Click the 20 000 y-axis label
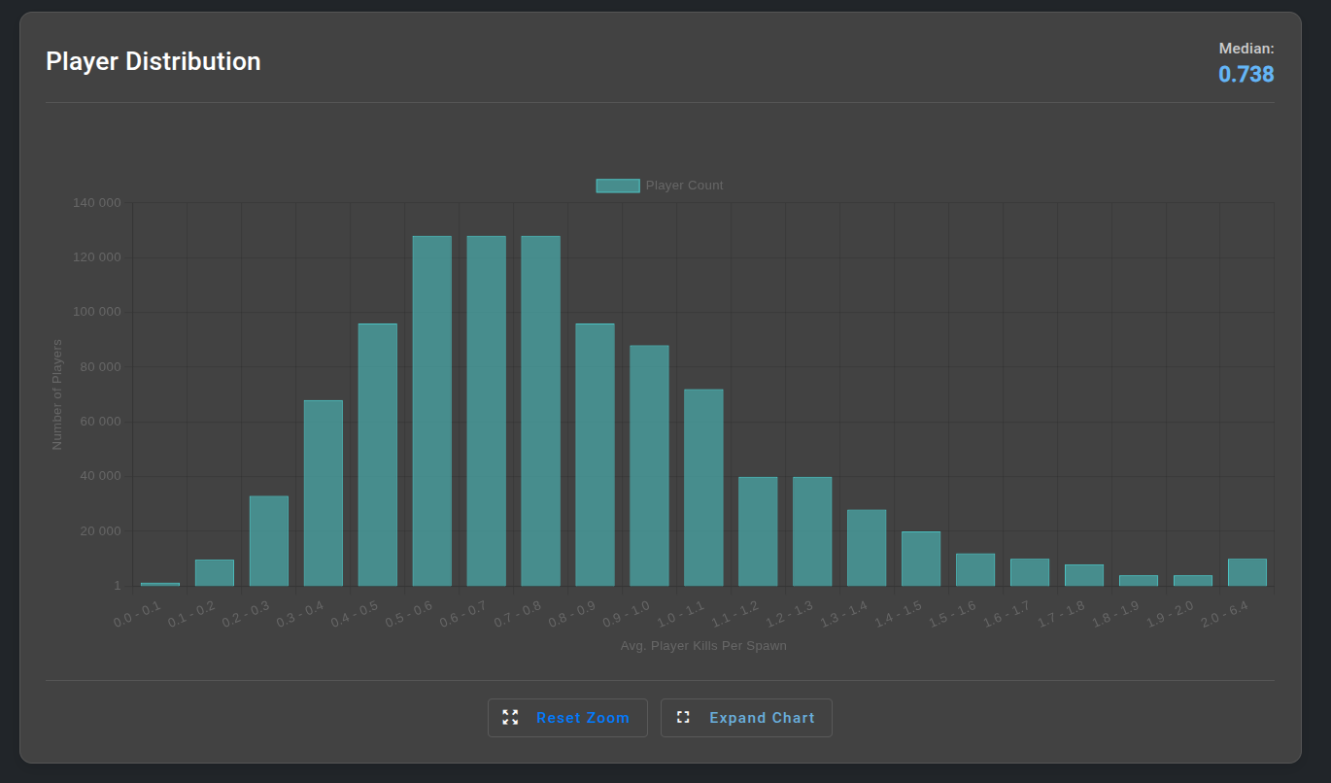 click(x=101, y=531)
